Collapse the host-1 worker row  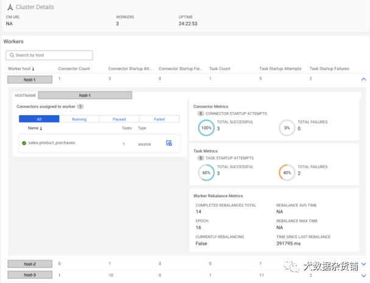click(x=363, y=79)
